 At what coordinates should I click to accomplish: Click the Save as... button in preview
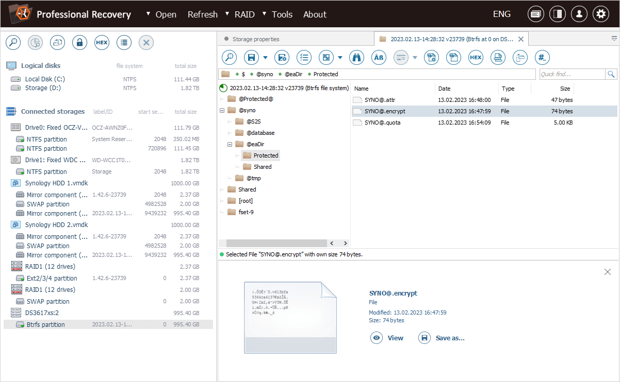tap(442, 338)
